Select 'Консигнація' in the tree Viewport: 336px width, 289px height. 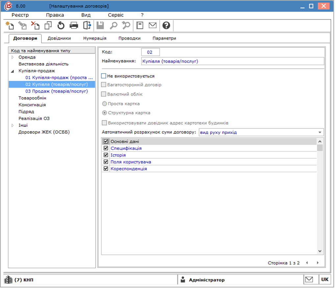tap(32, 105)
